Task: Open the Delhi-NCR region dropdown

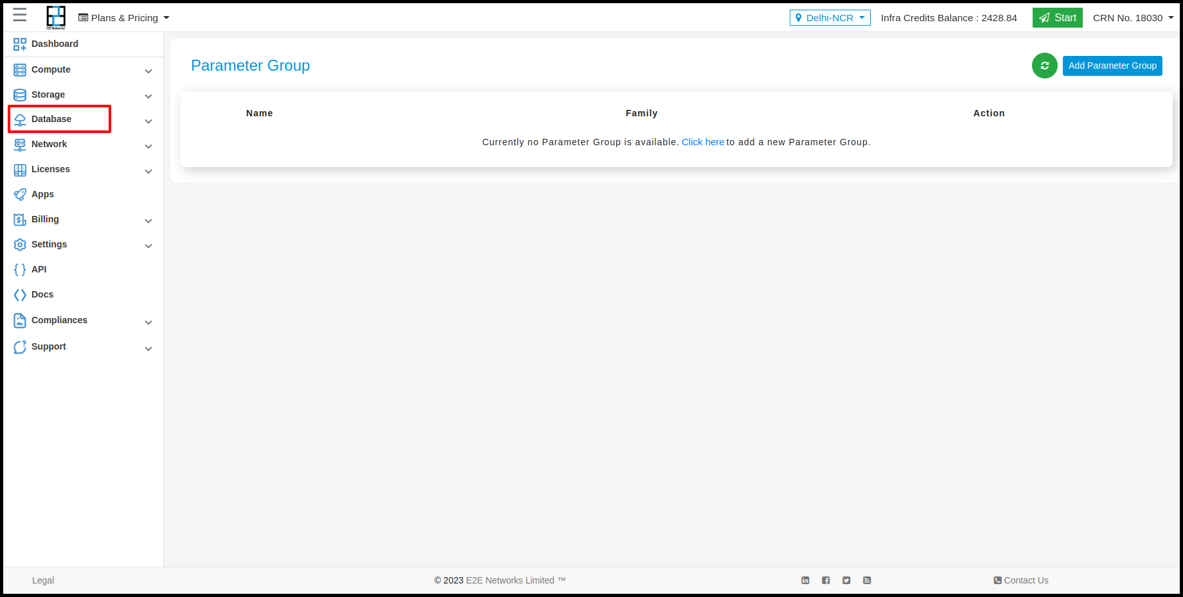Action: tap(830, 18)
